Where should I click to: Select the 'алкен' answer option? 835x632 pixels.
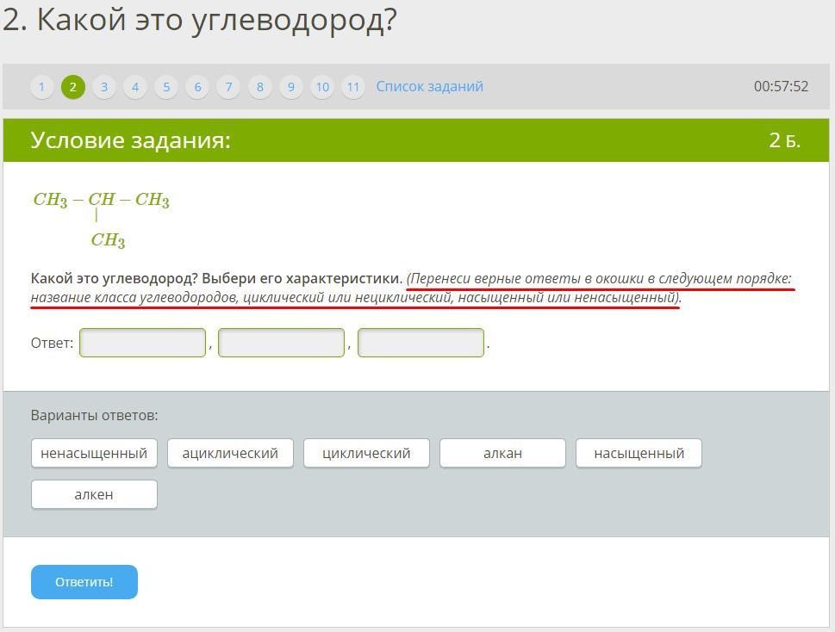(x=94, y=494)
